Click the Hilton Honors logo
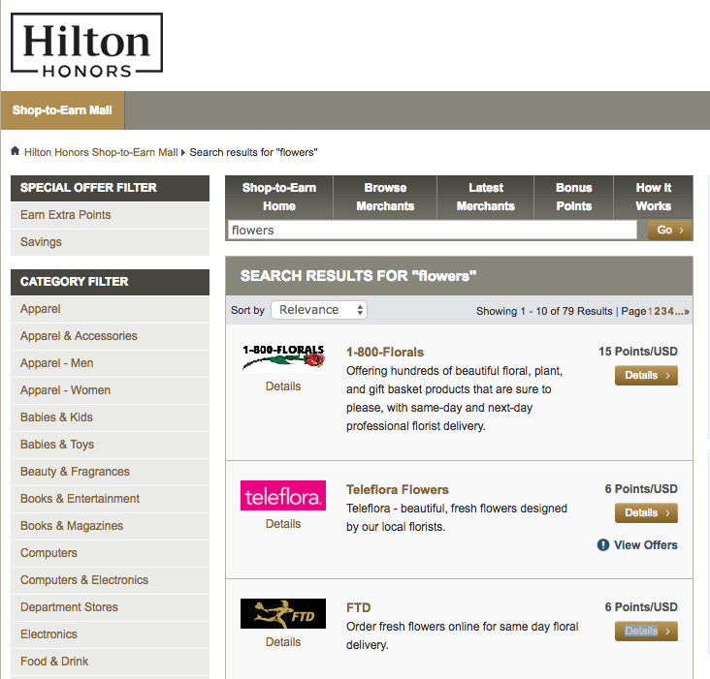 coord(86,45)
